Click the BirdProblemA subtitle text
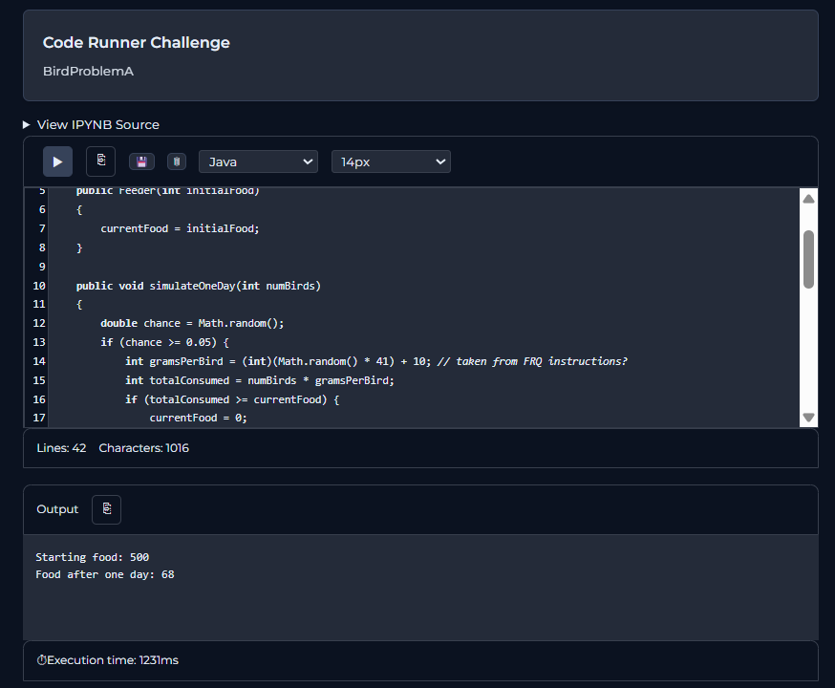This screenshot has width=835, height=688. [88, 72]
